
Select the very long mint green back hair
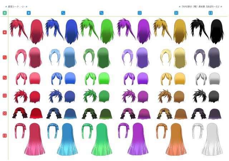click(x=102, y=140)
